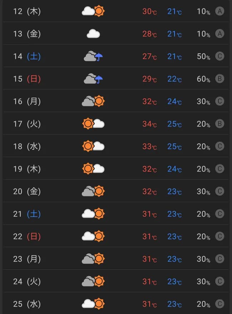Screen dimensions: 232x314
Task: Tap the B reliability badge for the 17th
Action: [220, 124]
